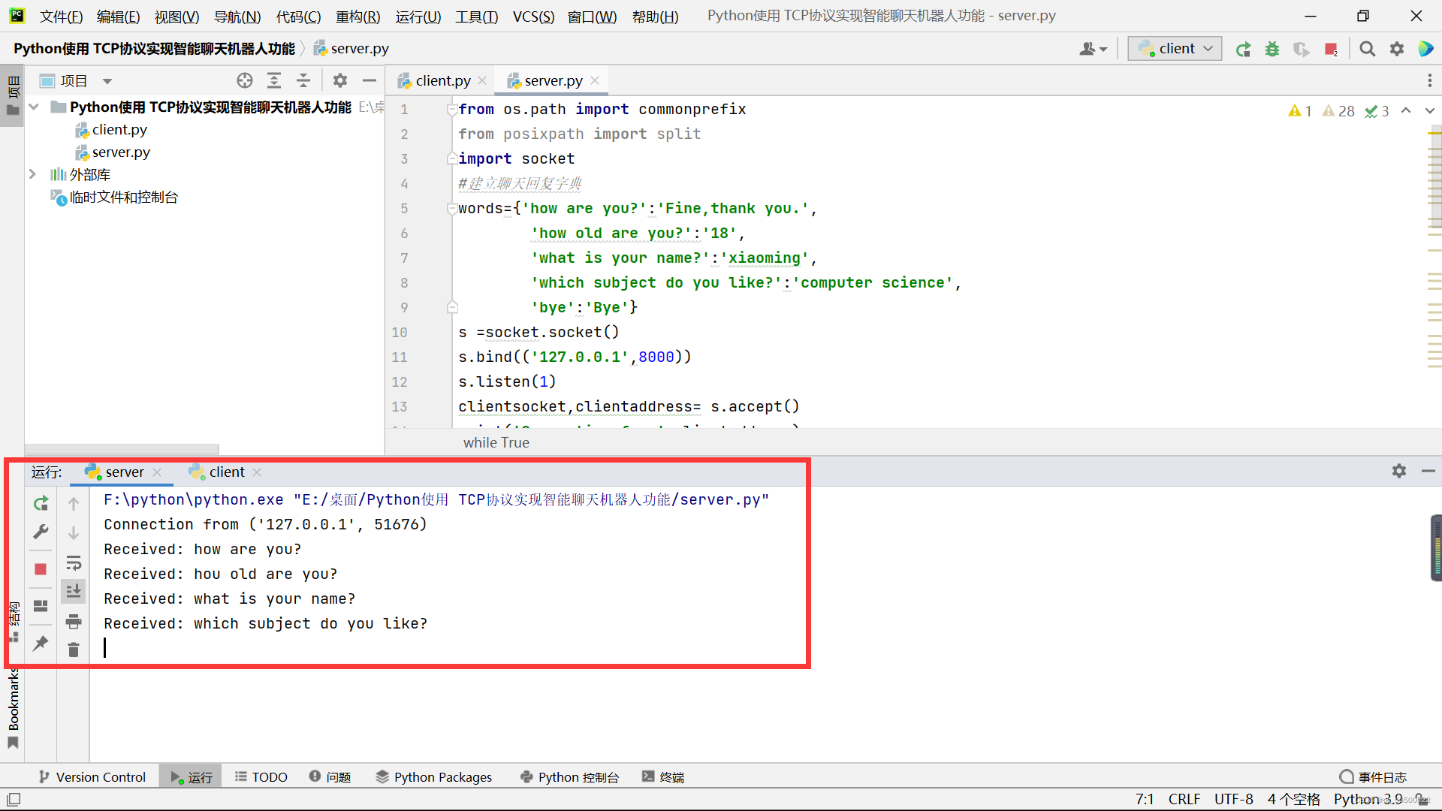The height and width of the screenshot is (811, 1442).
Task: Click the locate file crosshair icon in Project panel
Action: coord(245,80)
